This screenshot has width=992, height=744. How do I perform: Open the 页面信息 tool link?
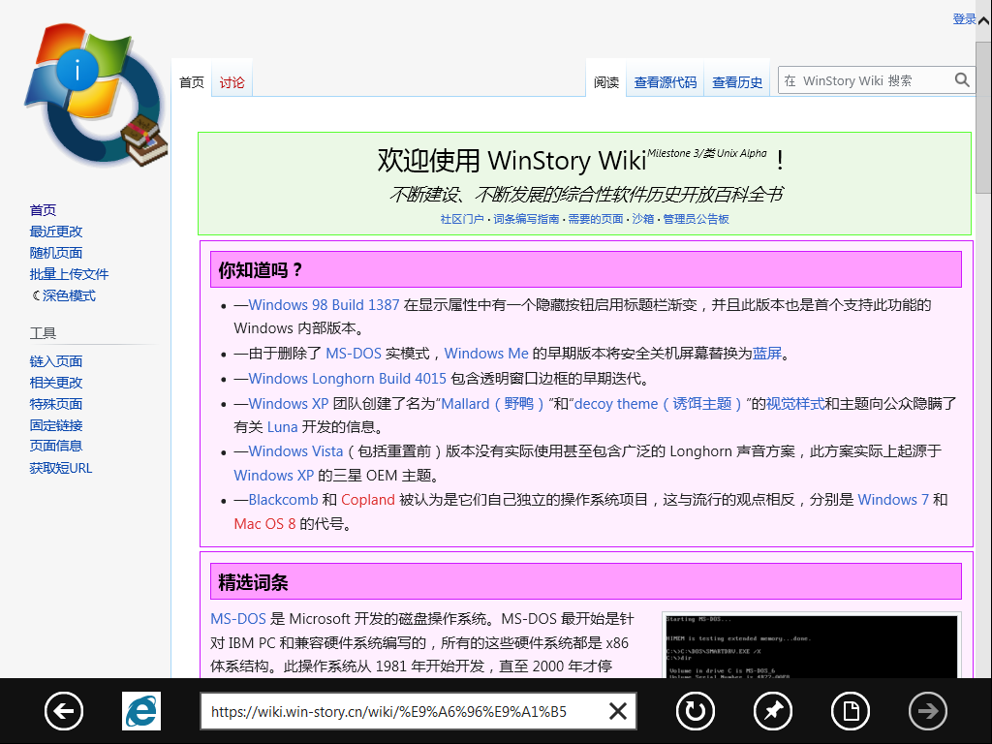point(55,446)
